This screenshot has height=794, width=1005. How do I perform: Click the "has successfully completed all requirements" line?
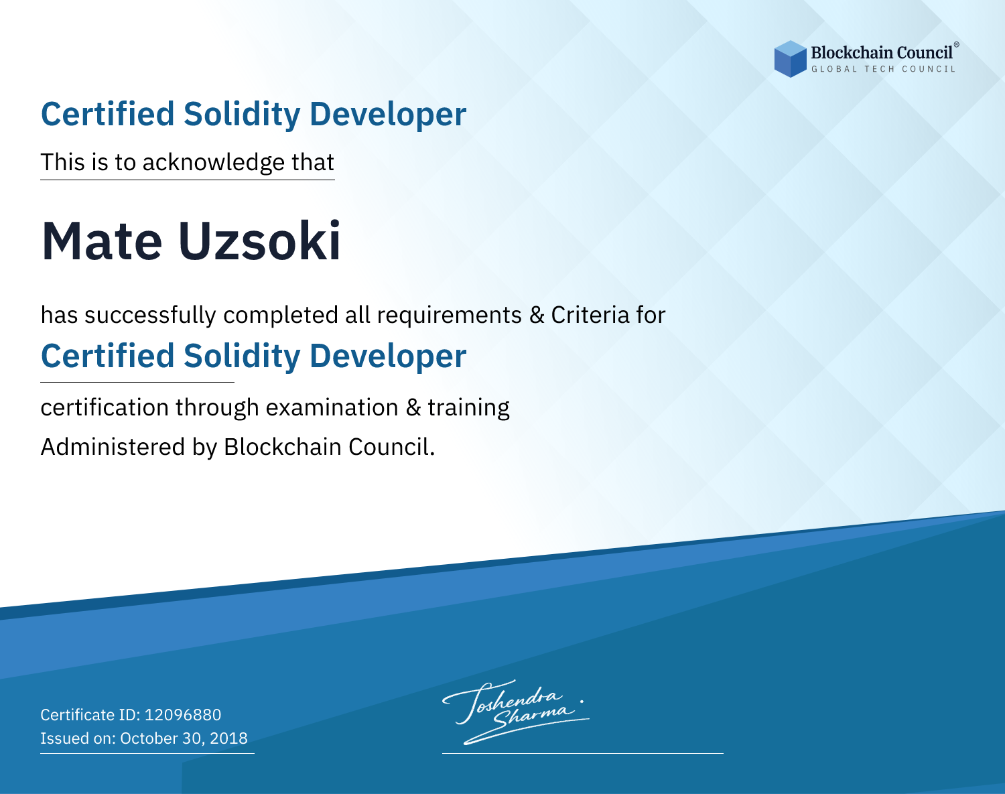[353, 315]
